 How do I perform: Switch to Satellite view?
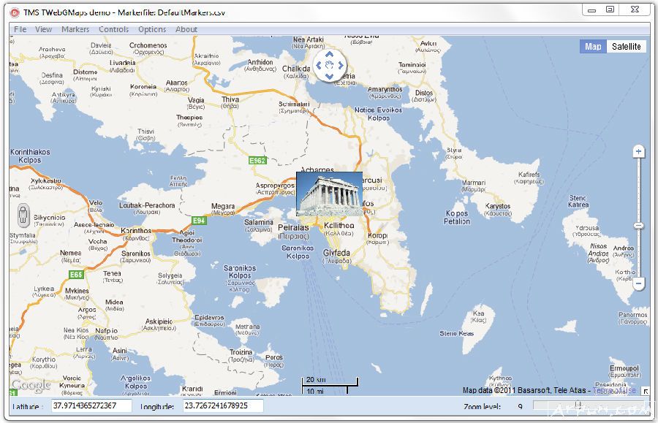coord(626,47)
